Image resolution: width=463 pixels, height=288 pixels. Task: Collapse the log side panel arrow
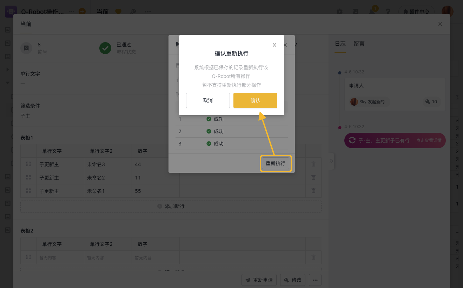(331, 161)
